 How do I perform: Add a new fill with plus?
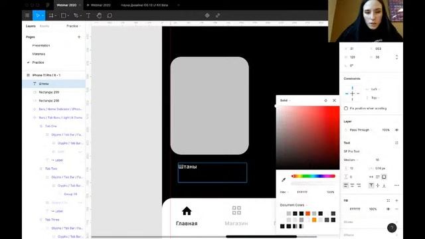(x=396, y=200)
